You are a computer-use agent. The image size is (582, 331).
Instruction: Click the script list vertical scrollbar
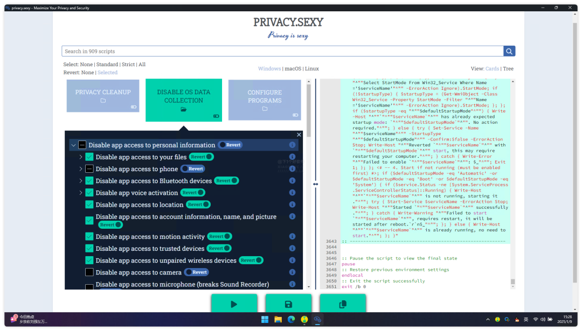[x=308, y=111]
